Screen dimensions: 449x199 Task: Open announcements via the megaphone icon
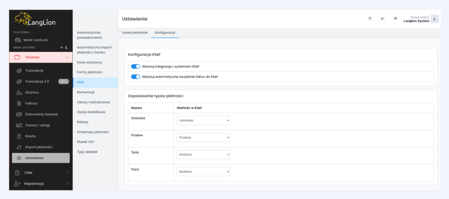[x=382, y=19]
